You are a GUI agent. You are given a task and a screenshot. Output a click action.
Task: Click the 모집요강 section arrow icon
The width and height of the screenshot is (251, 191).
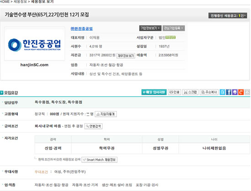pyautogui.click(x=2, y=93)
